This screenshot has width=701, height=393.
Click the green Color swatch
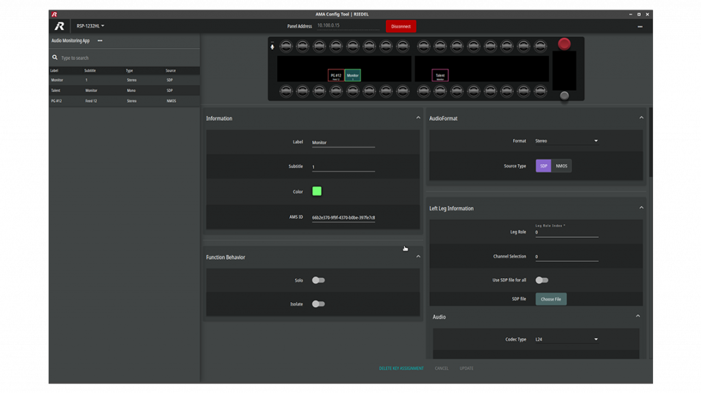[x=316, y=191]
